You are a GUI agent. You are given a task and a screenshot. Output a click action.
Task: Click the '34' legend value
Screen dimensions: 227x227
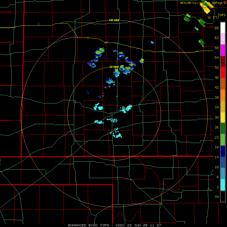tap(217, 107)
